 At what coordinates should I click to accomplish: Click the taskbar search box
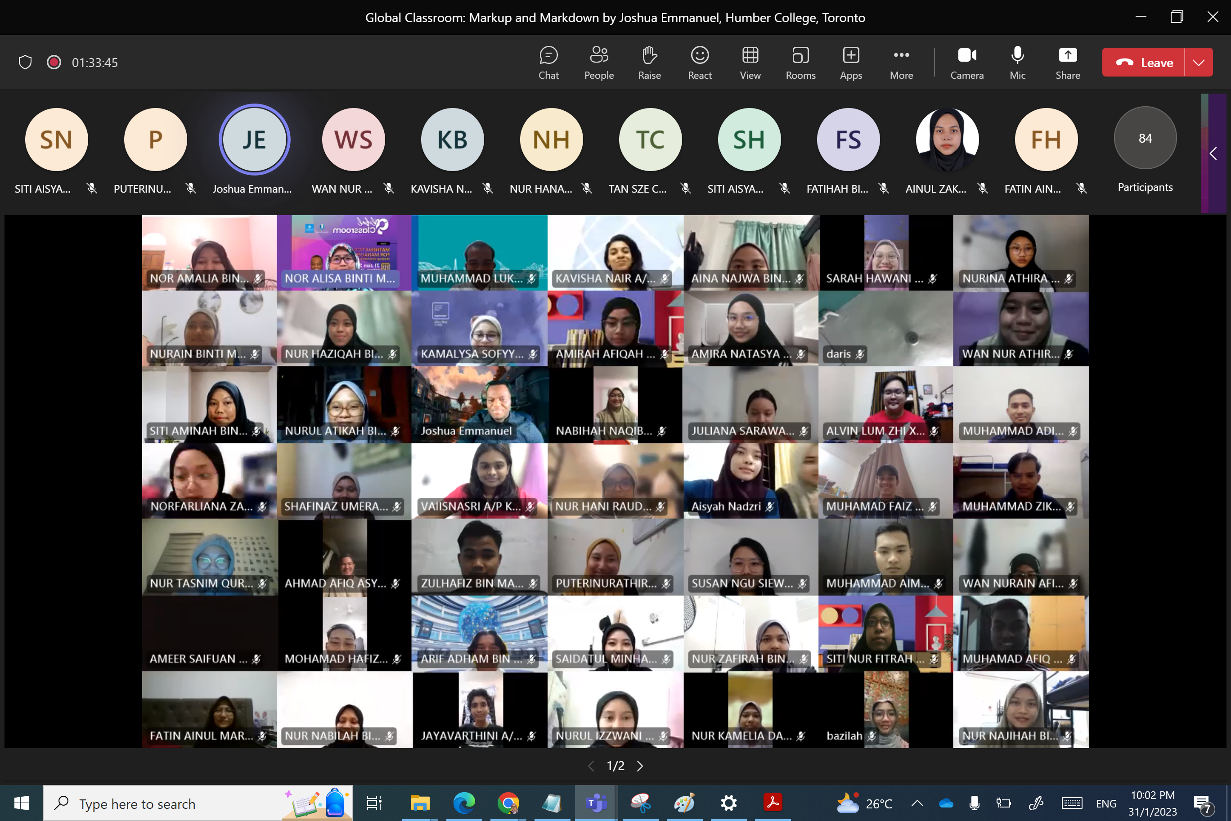click(198, 803)
